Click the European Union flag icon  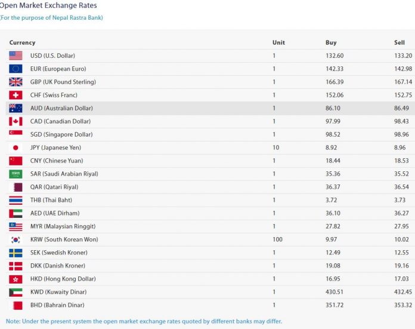tap(16, 69)
